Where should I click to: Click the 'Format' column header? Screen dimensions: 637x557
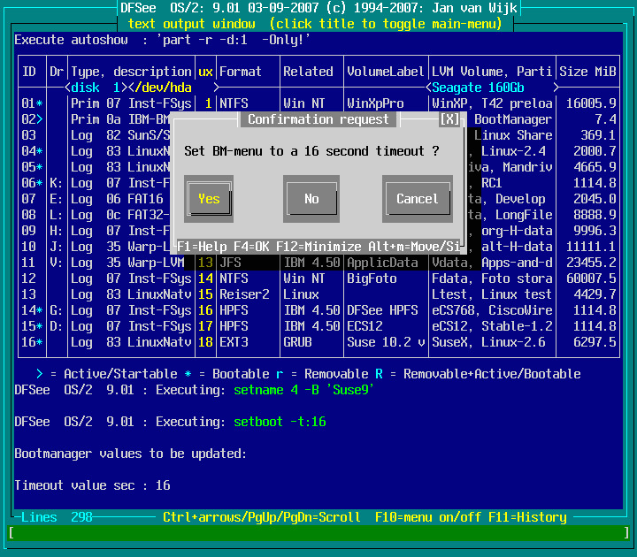[x=240, y=72]
